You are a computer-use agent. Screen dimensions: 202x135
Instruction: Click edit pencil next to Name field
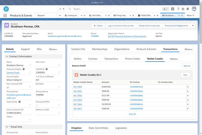(x=30, y=65)
